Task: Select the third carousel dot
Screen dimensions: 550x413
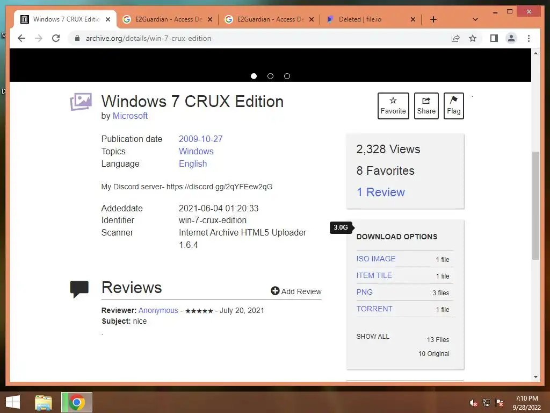Action: pos(287,76)
